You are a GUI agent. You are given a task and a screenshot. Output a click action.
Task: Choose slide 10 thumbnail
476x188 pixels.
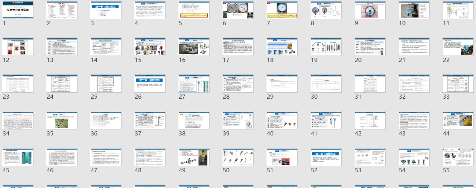pyautogui.click(x=414, y=10)
